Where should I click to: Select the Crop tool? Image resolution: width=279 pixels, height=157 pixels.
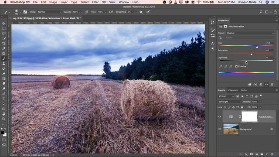4,44
